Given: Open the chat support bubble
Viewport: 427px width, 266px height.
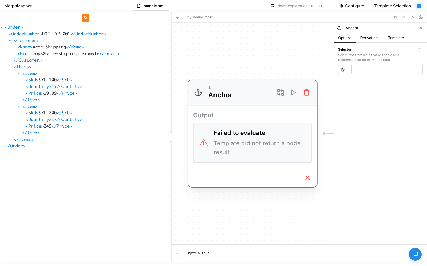Looking at the screenshot, I should (415, 254).
